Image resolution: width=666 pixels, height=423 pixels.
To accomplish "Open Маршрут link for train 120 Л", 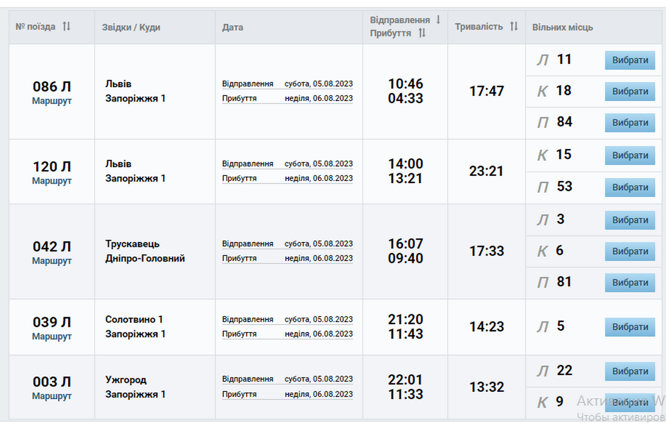I will coord(52,181).
